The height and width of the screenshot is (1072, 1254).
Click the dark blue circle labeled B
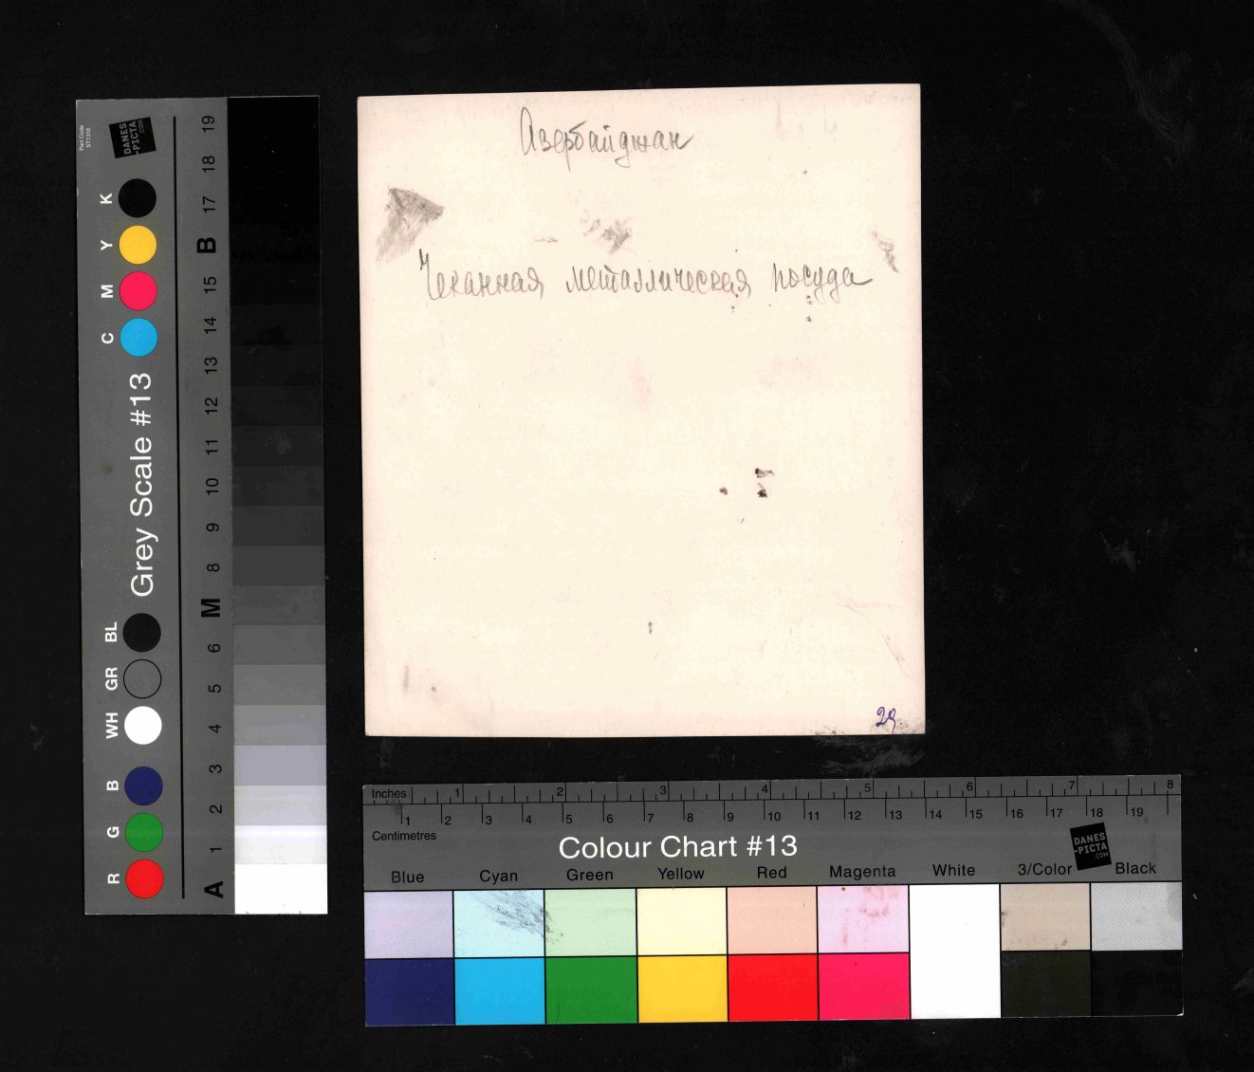point(144,786)
